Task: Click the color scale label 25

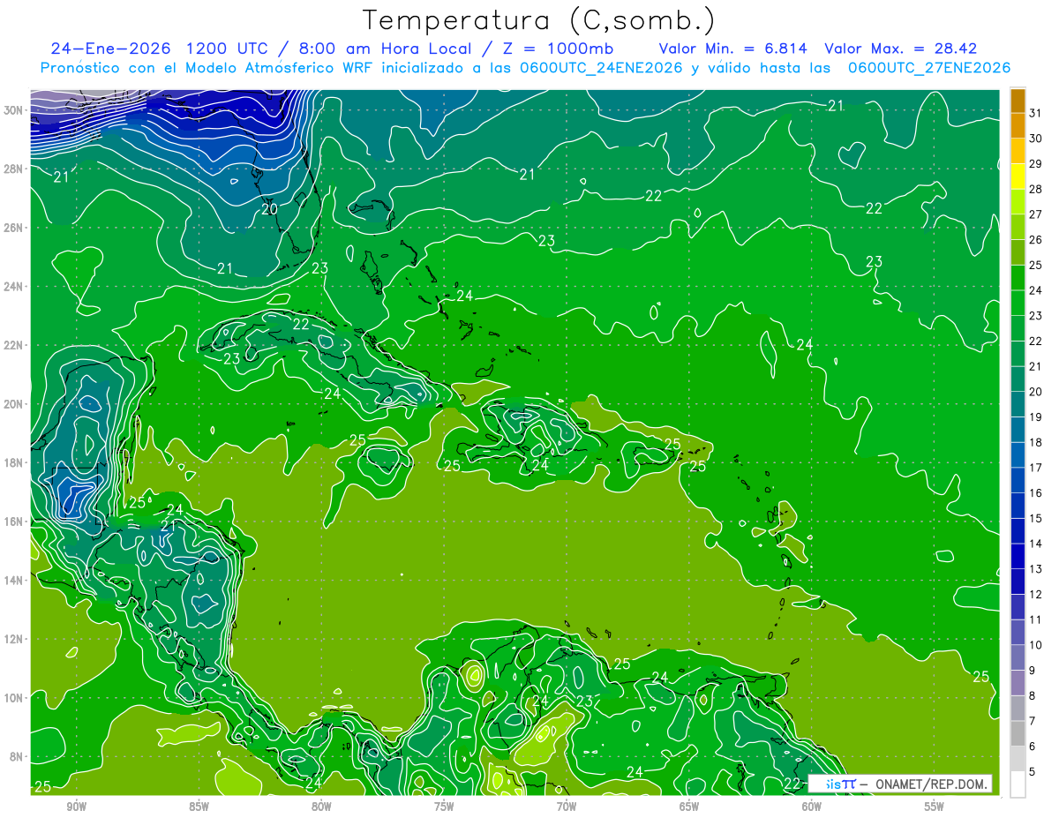Action: [x=1035, y=264]
